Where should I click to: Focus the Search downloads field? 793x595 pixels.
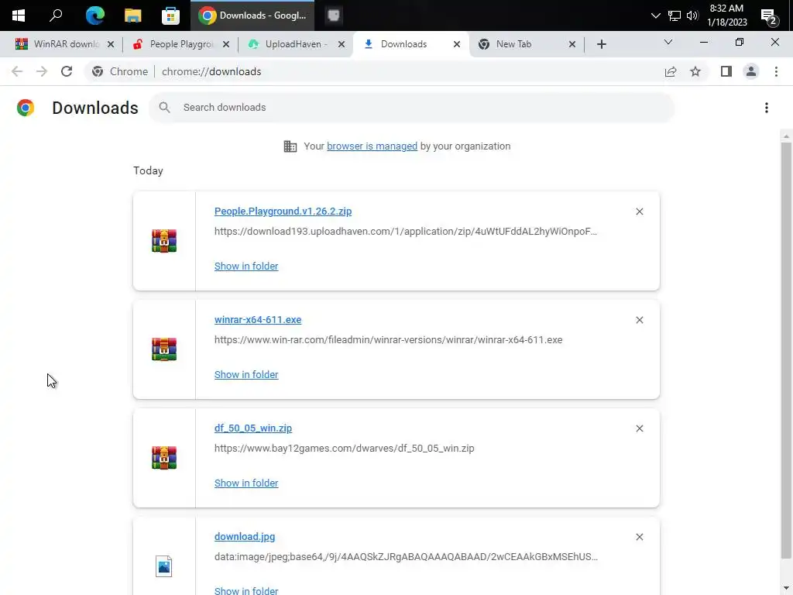click(411, 107)
